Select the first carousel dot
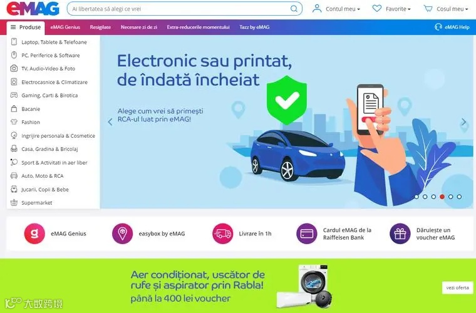 click(416, 197)
